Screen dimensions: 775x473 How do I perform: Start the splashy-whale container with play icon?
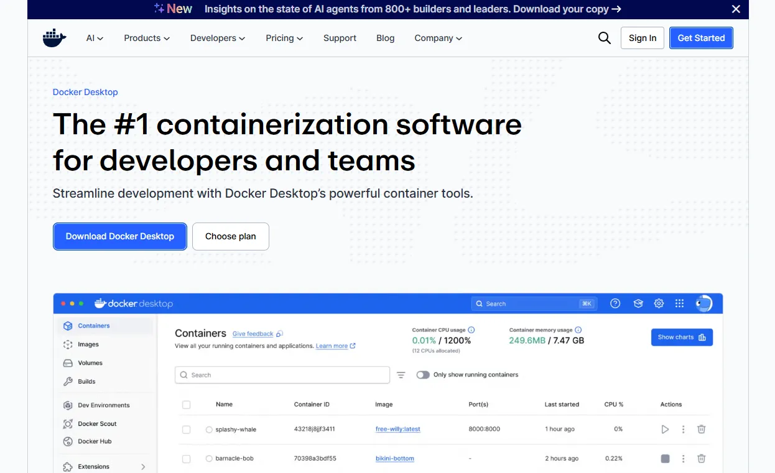pos(665,429)
